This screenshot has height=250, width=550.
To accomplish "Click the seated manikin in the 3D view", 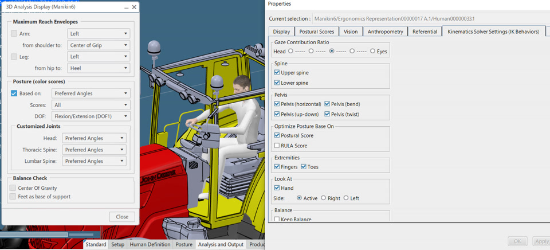I will 238,115.
